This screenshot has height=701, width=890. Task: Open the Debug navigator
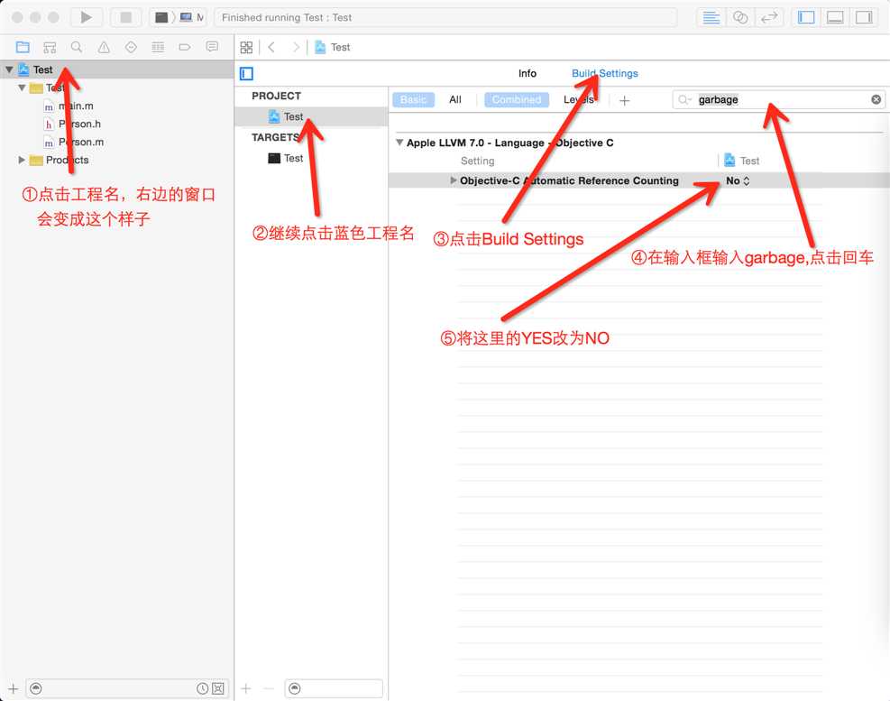pos(158,47)
